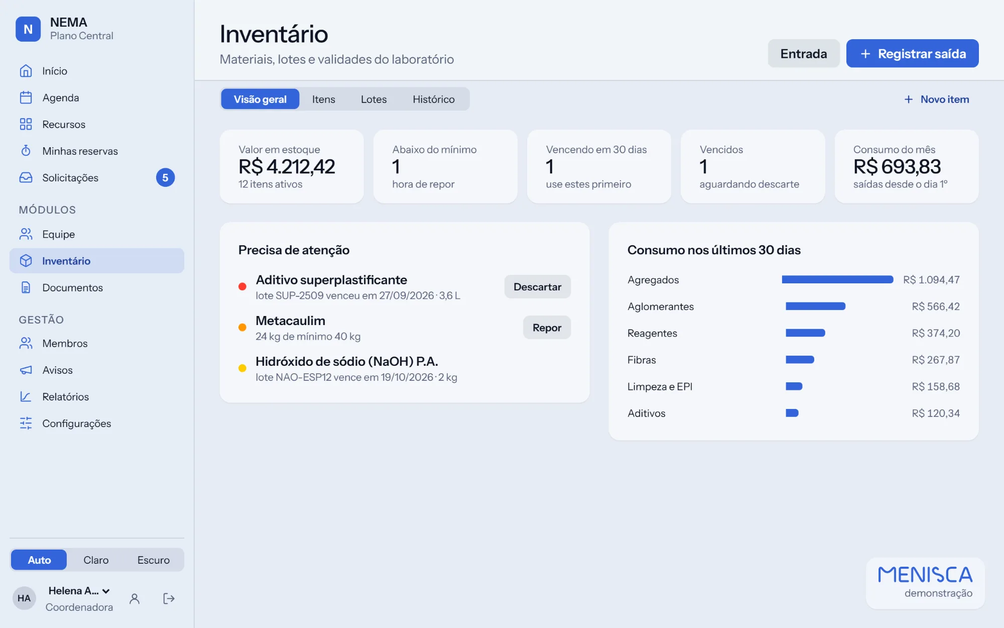Select the Auto theme option
This screenshot has height=628, width=1004.
[x=39, y=560]
